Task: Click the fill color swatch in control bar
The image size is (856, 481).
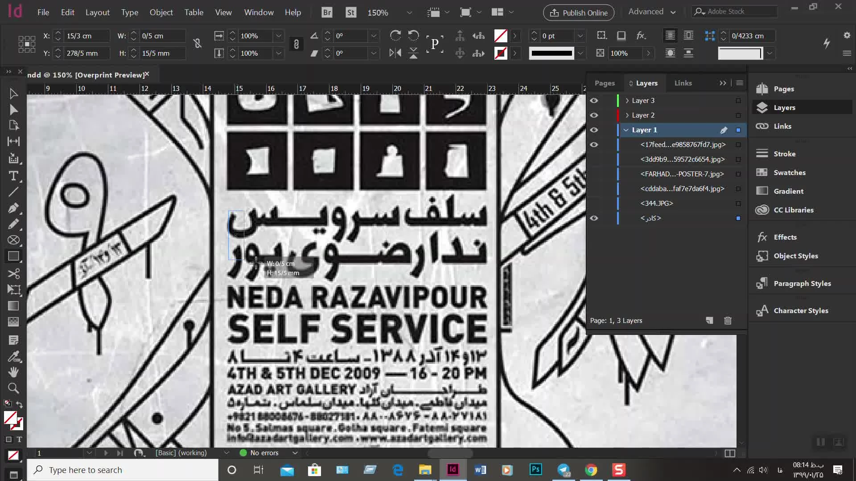Action: (x=501, y=36)
